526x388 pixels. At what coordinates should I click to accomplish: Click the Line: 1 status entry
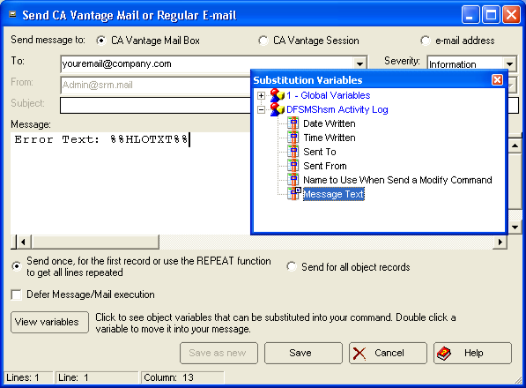pos(97,377)
